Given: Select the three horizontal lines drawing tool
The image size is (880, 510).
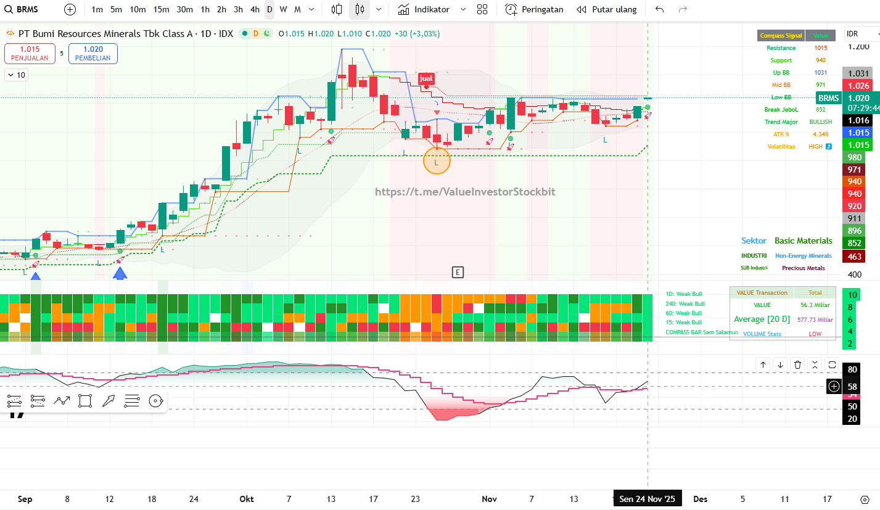Looking at the screenshot, I should pyautogui.click(x=132, y=401).
